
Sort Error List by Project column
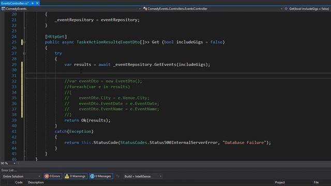tap(280, 182)
